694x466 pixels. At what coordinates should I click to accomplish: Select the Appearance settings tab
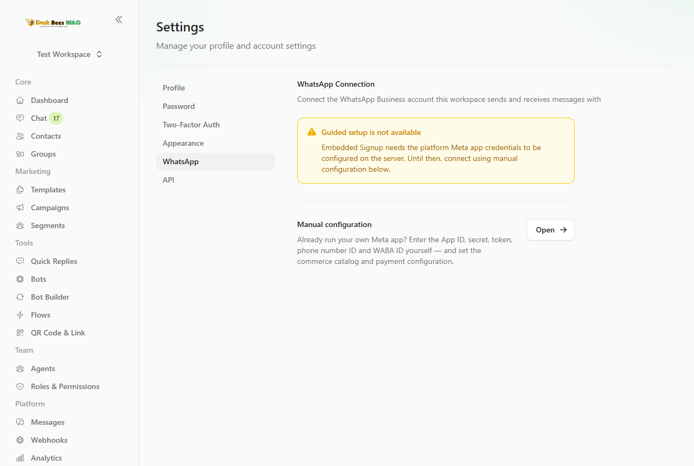tap(216, 143)
